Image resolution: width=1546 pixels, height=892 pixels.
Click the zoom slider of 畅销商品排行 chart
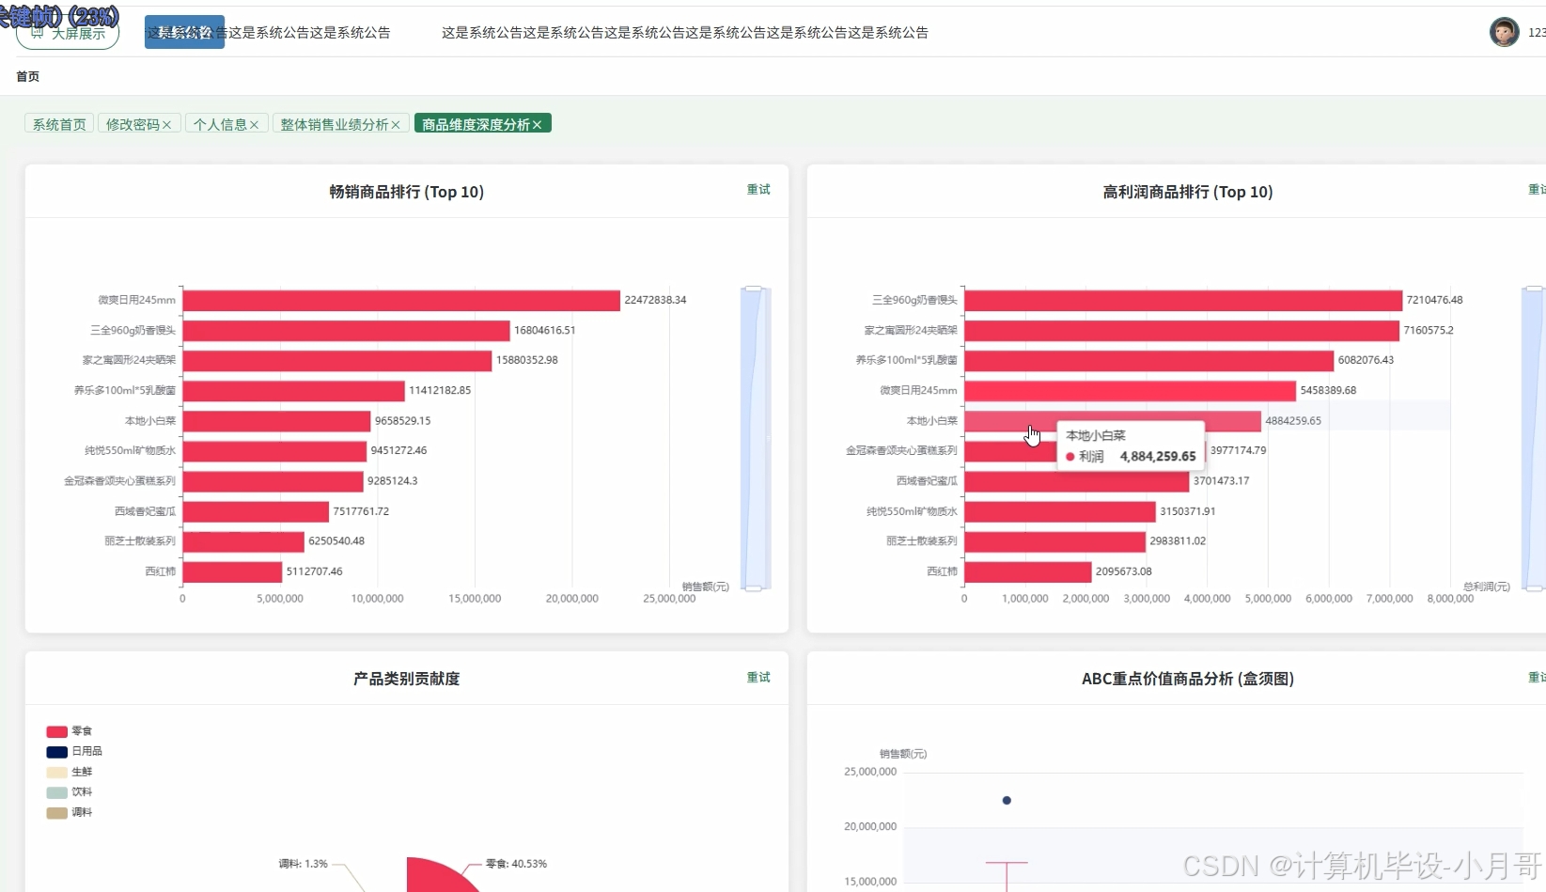pyautogui.click(x=754, y=438)
